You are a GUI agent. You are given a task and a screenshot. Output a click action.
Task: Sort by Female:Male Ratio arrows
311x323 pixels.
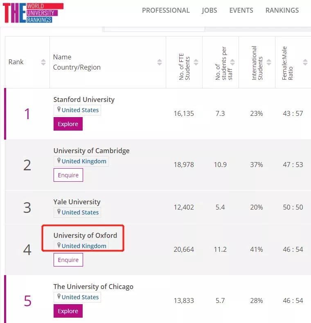[305, 62]
